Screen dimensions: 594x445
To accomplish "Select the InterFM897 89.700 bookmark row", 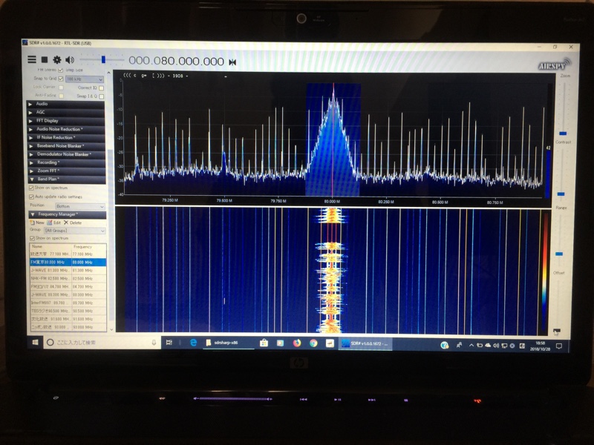I will pyautogui.click(x=68, y=303).
